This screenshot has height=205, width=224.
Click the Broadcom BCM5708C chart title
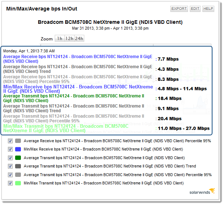coord(110,22)
